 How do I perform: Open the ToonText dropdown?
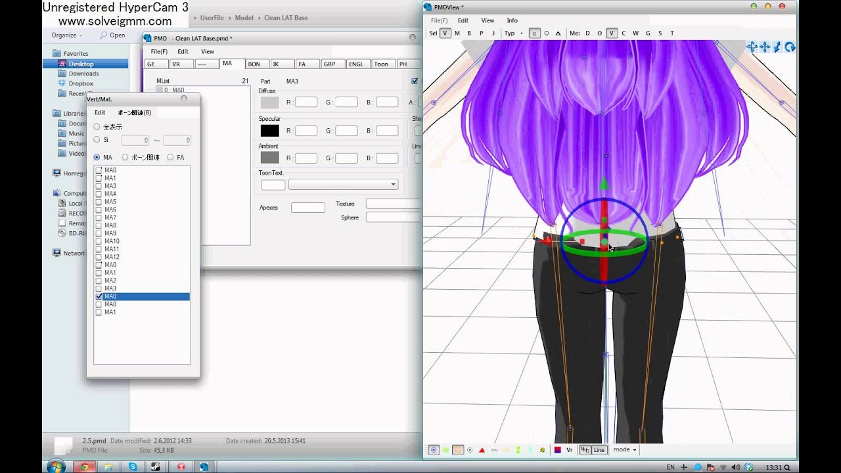(344, 185)
